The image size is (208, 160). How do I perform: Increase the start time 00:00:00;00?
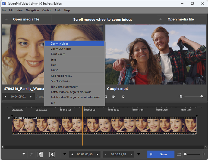[97, 155]
